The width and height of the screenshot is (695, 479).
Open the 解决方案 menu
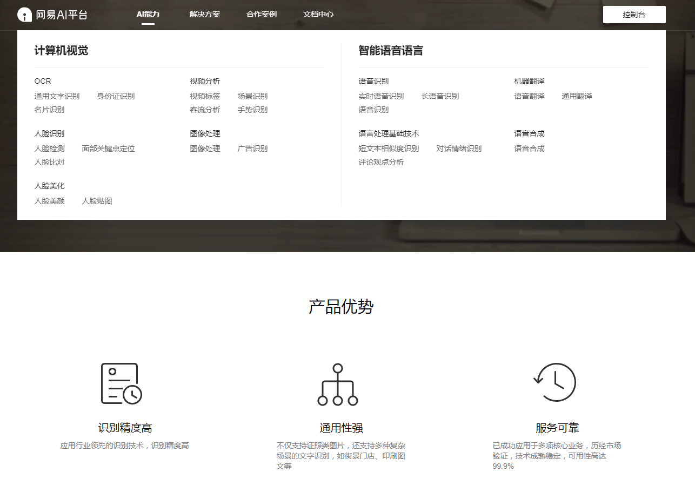[205, 15]
